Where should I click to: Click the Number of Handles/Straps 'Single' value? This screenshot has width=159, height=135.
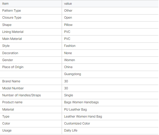(x=69, y=95)
